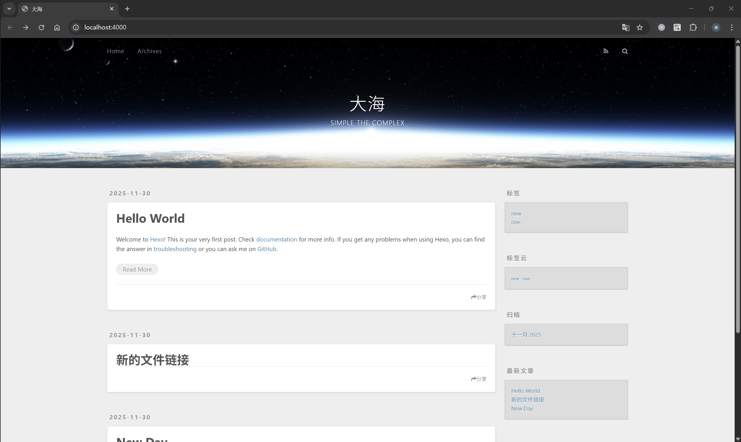Open the Archives navigation item

pos(149,51)
